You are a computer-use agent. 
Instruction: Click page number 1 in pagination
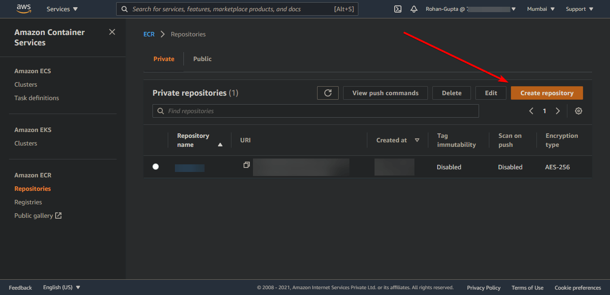point(545,111)
